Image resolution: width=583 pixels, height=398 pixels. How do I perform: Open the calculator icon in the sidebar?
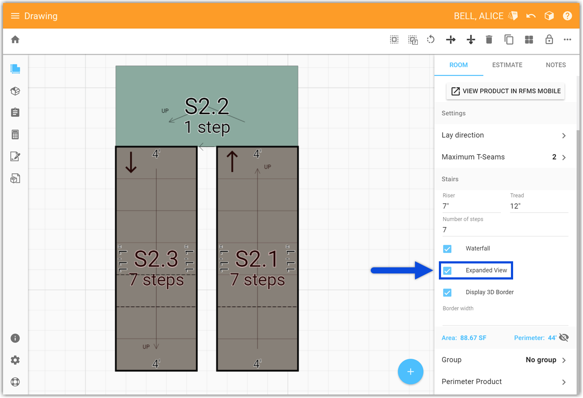click(15, 135)
